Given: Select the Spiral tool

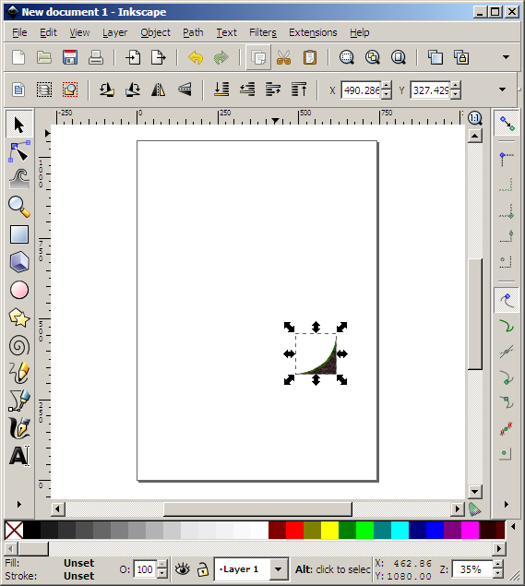Looking at the screenshot, I should (x=19, y=345).
